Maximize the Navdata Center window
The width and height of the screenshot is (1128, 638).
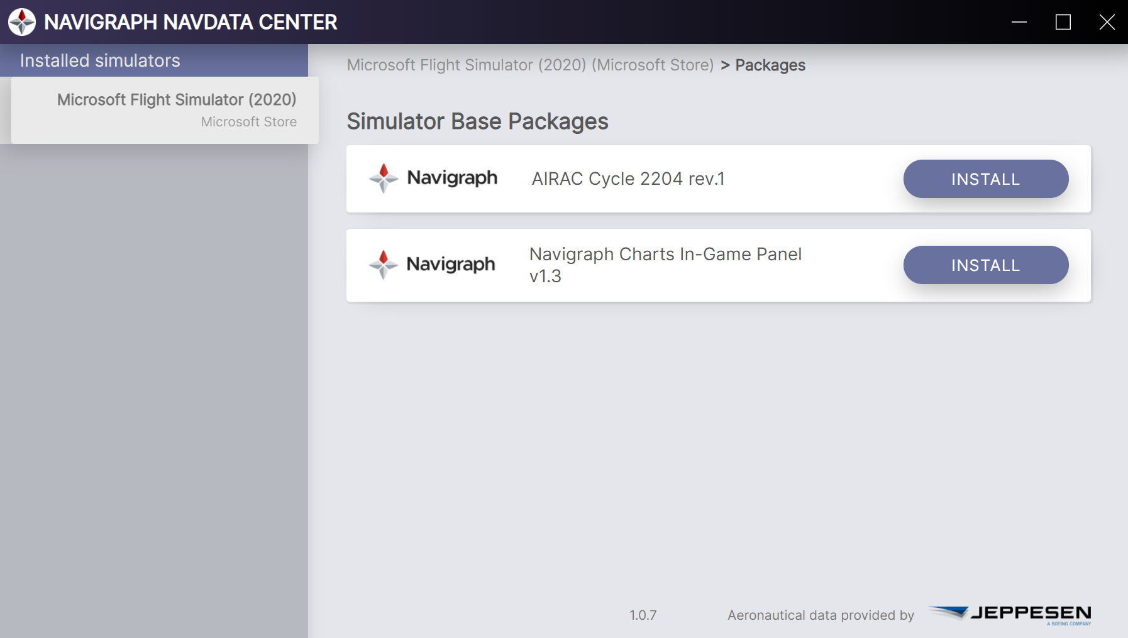coord(1063,22)
